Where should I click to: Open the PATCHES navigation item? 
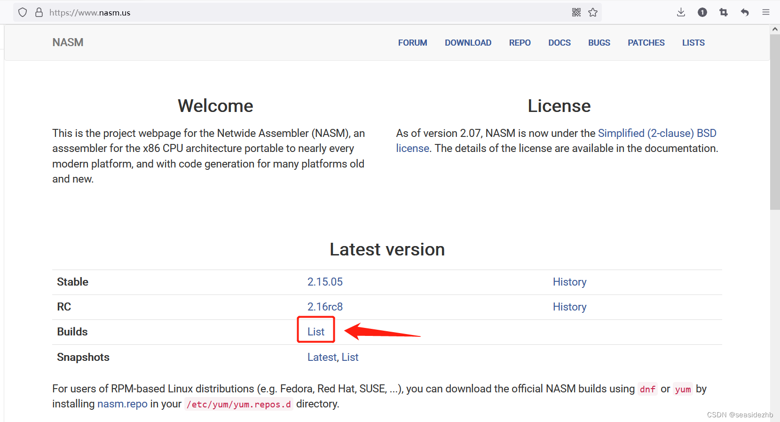click(x=646, y=43)
